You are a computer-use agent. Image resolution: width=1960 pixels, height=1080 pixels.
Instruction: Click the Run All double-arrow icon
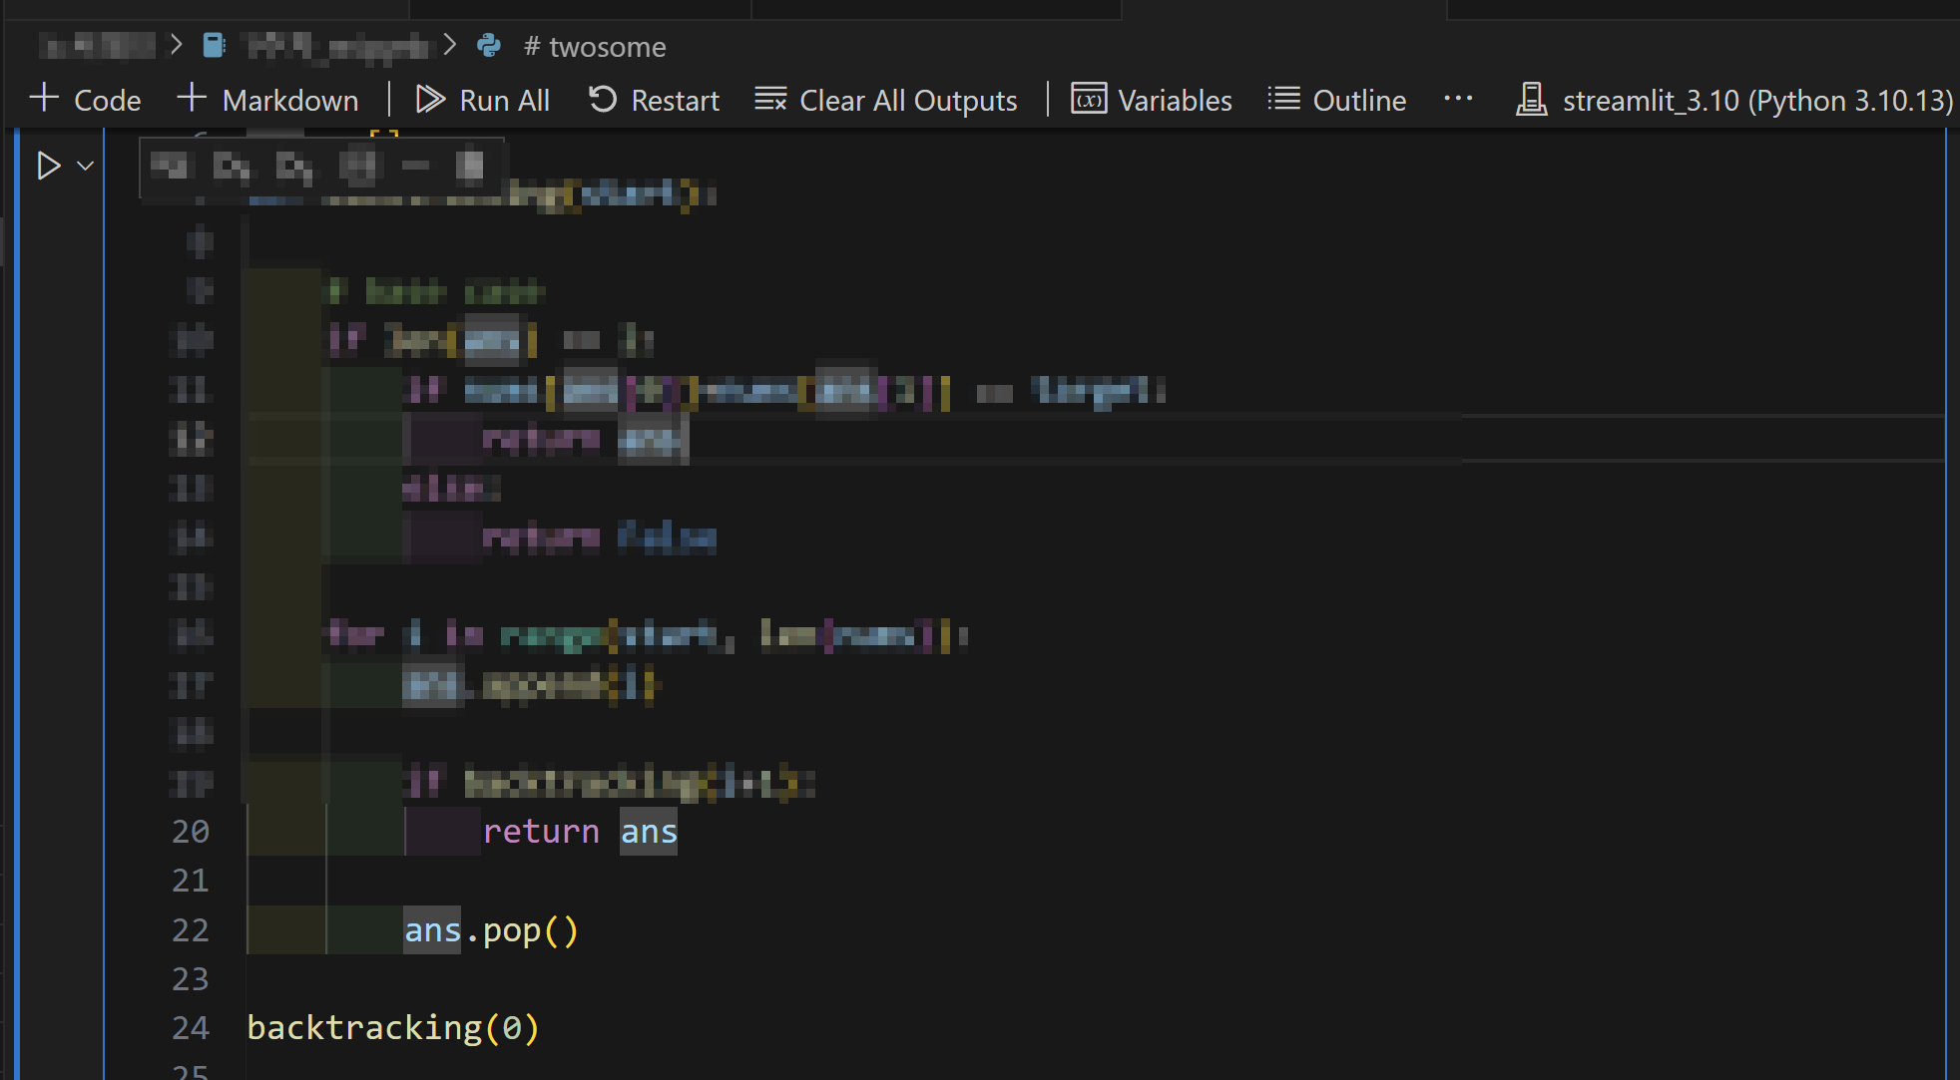(x=430, y=100)
